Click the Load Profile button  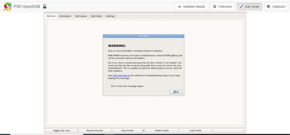coord(195,131)
